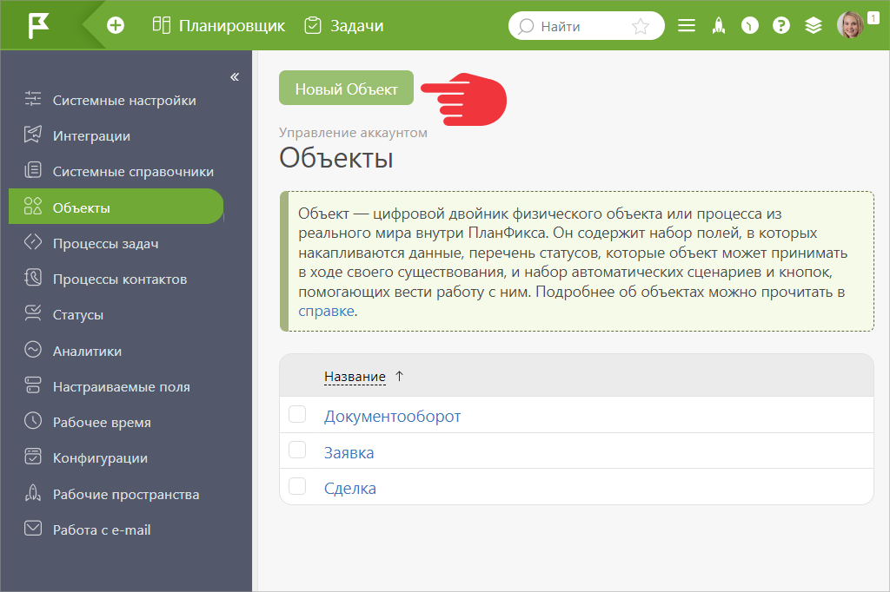Click the Работа с e-mail envelope icon
The width and height of the screenshot is (890, 592).
(x=33, y=528)
